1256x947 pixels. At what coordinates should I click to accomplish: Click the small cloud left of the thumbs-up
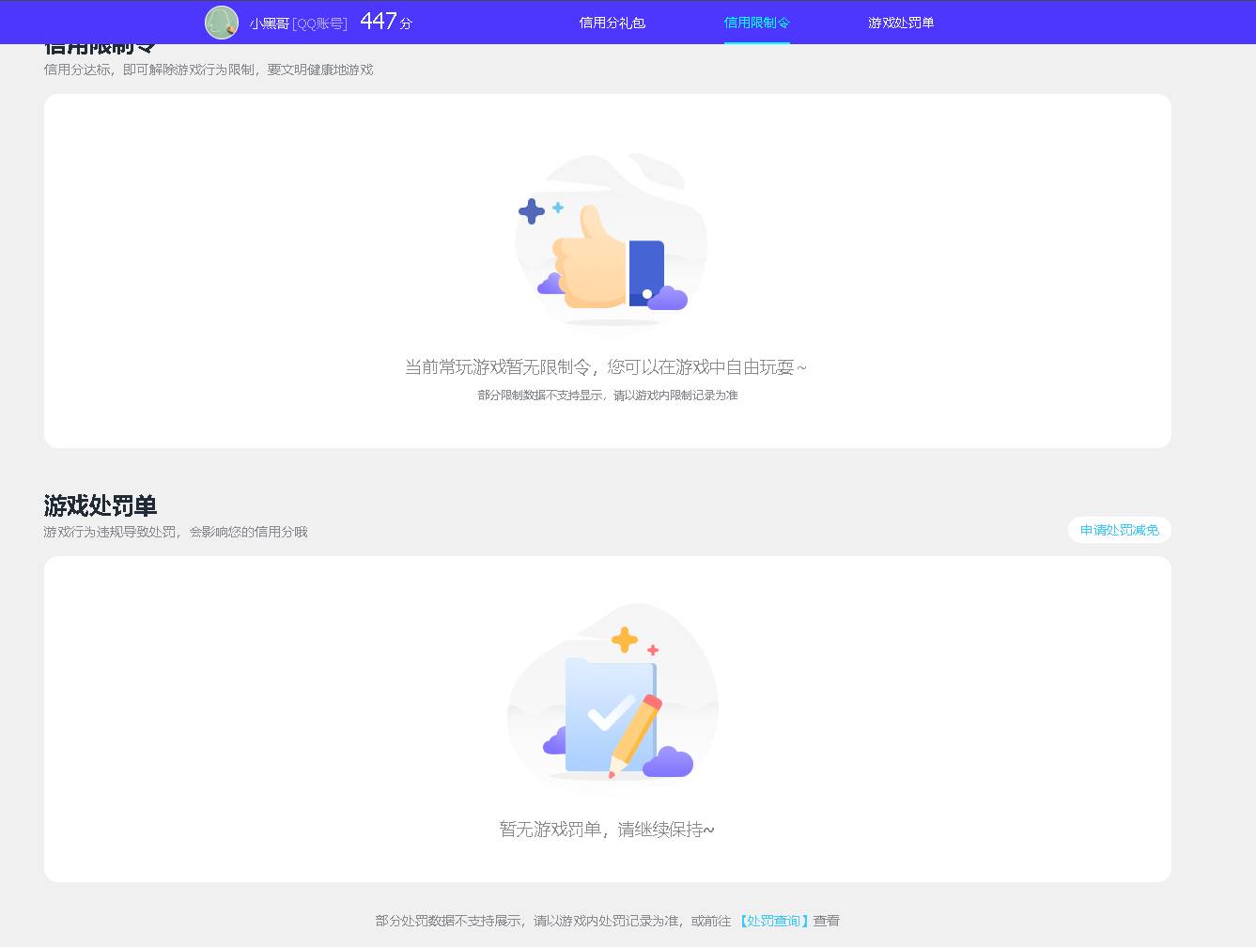coord(552,284)
